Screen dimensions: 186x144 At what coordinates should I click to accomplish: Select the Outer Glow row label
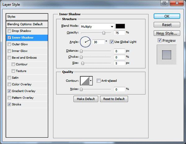(x=20, y=44)
